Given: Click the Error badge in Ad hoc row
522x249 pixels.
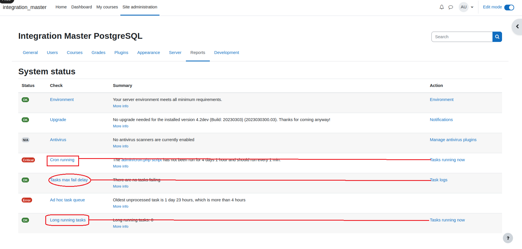Looking at the screenshot, I should [27, 200].
